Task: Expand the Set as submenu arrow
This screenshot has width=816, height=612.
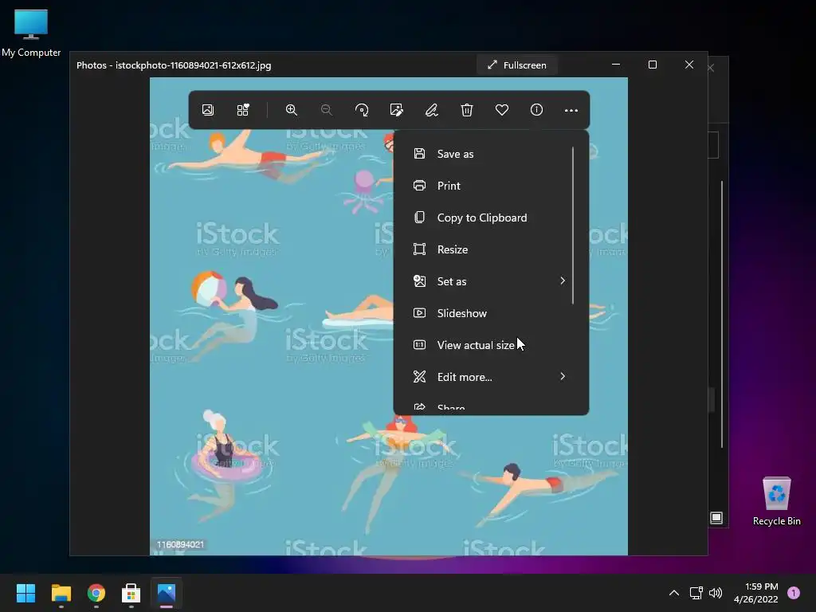Action: click(563, 281)
